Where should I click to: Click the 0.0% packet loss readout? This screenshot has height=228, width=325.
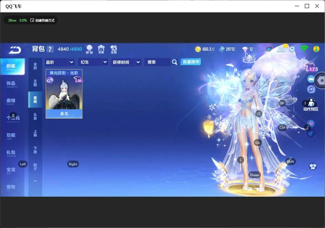pos(23,20)
